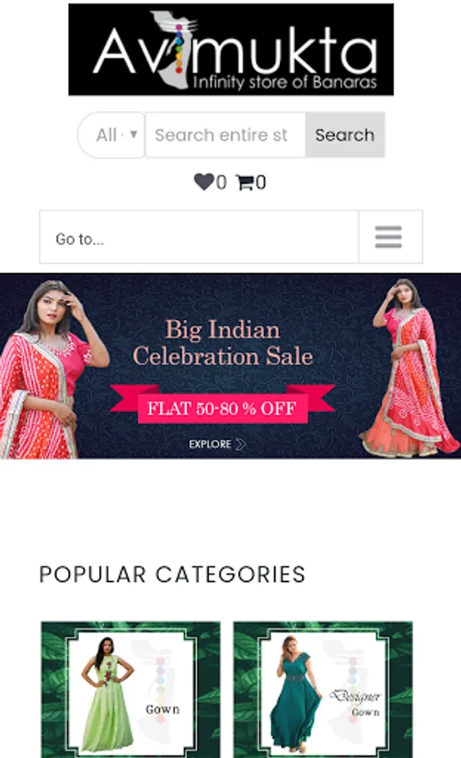Click the wishlist count number
This screenshot has height=758, width=461.
pyautogui.click(x=221, y=183)
